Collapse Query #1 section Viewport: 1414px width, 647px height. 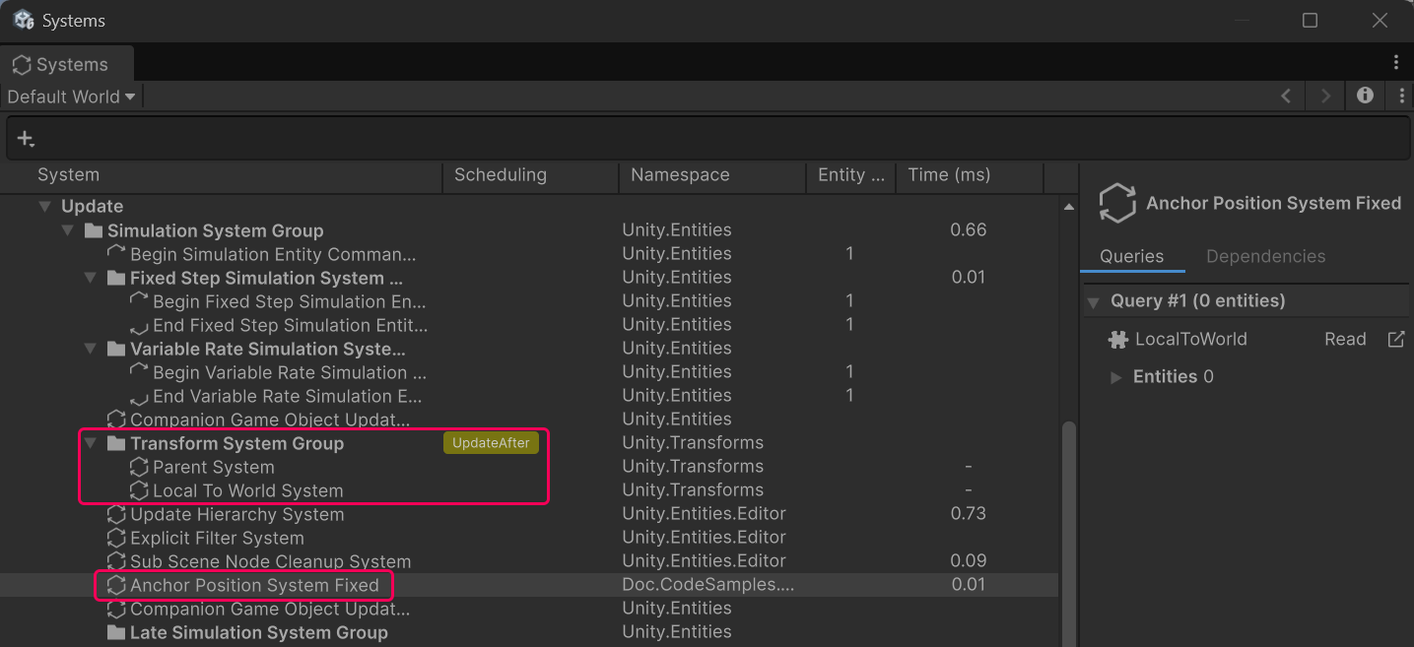point(1094,302)
